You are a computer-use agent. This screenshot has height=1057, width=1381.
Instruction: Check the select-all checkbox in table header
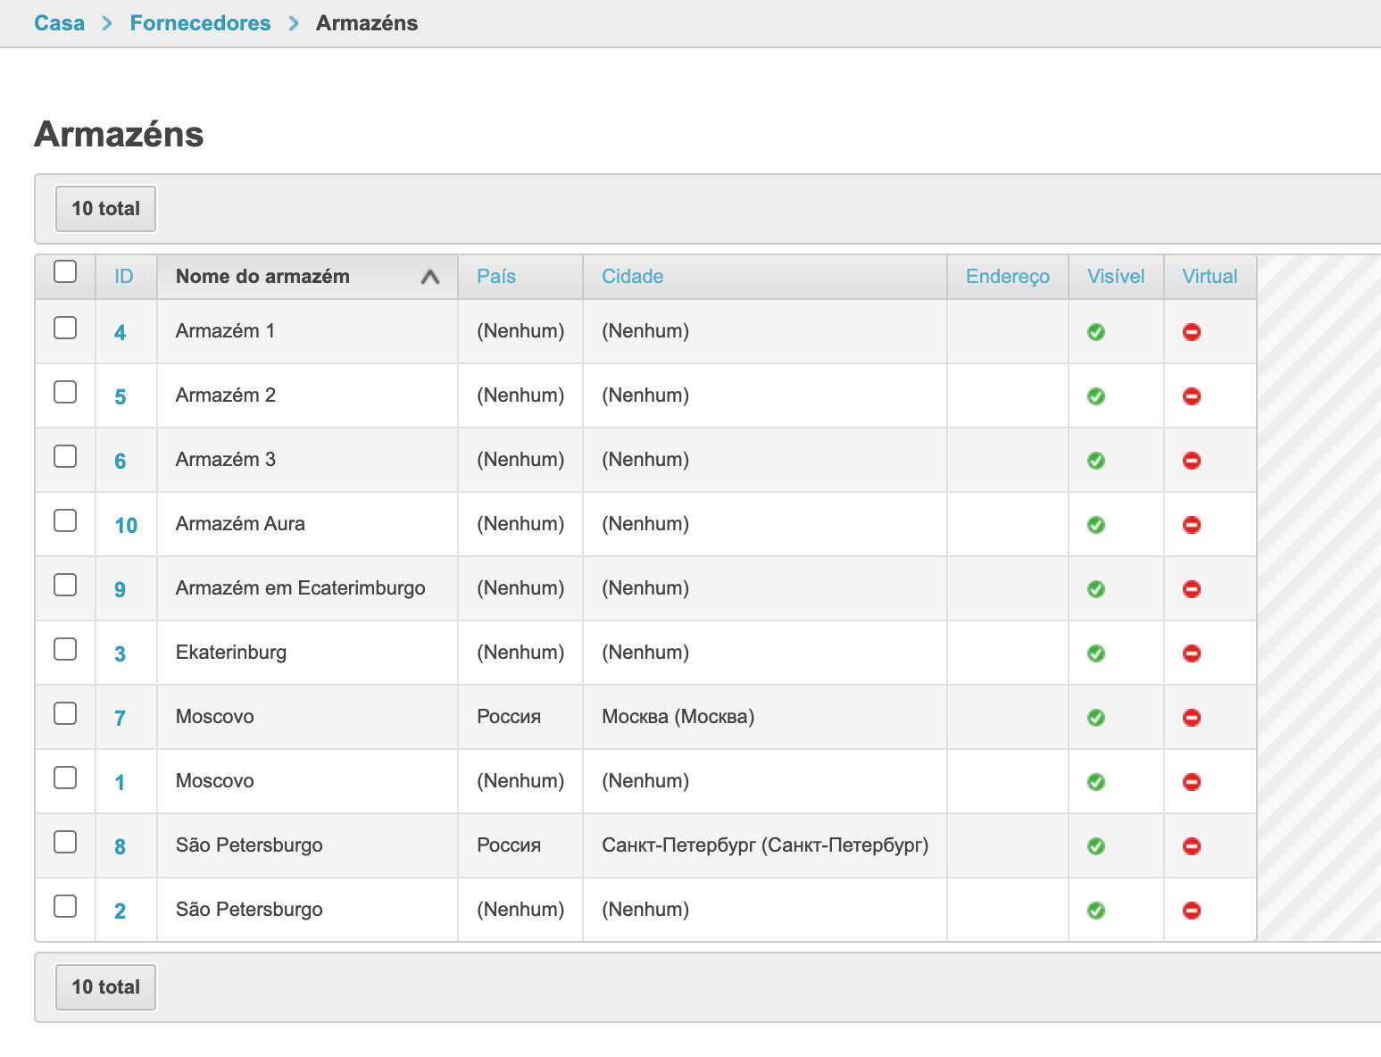tap(65, 271)
